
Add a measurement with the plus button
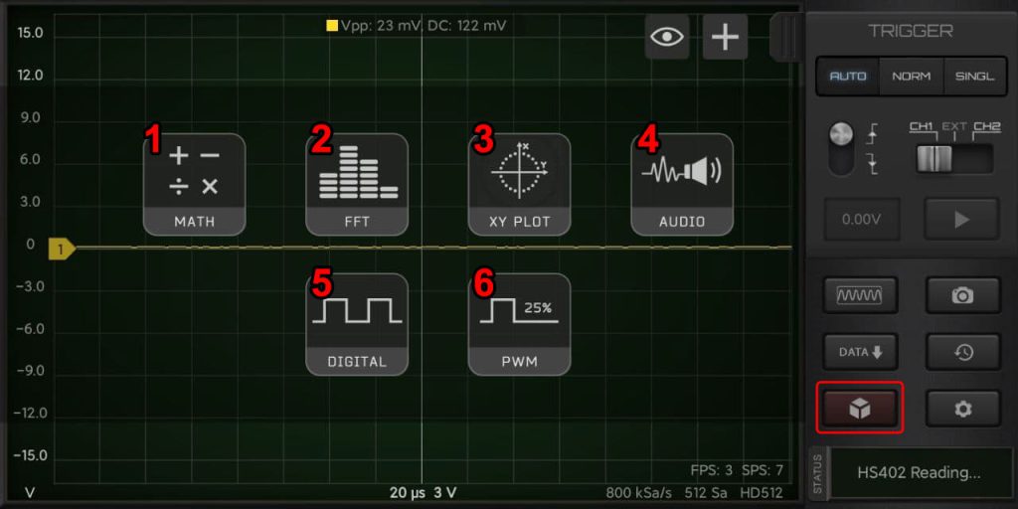point(726,38)
